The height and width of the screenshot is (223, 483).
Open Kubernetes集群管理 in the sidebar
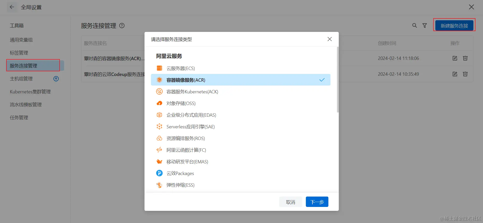pyautogui.click(x=30, y=92)
